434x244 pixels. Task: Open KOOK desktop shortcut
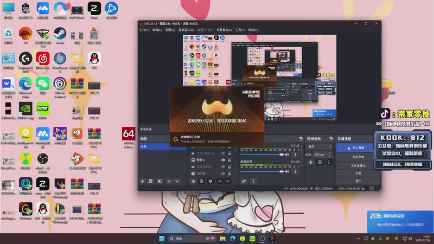[43, 111]
